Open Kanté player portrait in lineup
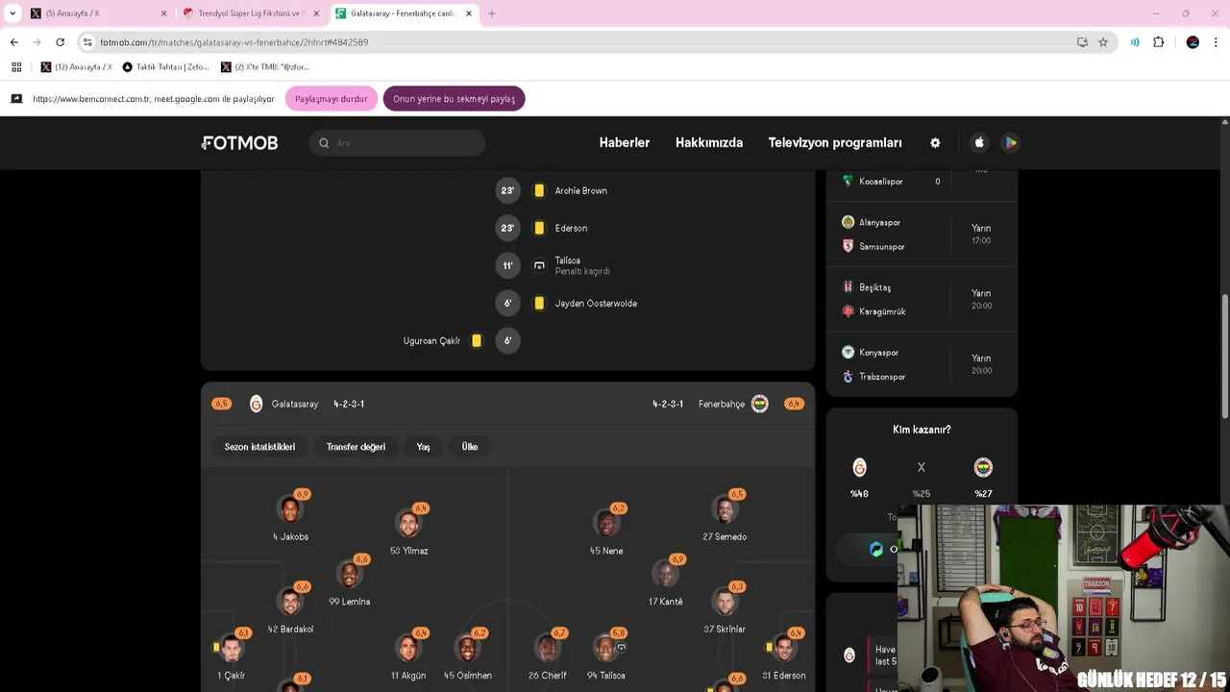Screen dimensions: 1230x692 pyautogui.click(x=665, y=575)
